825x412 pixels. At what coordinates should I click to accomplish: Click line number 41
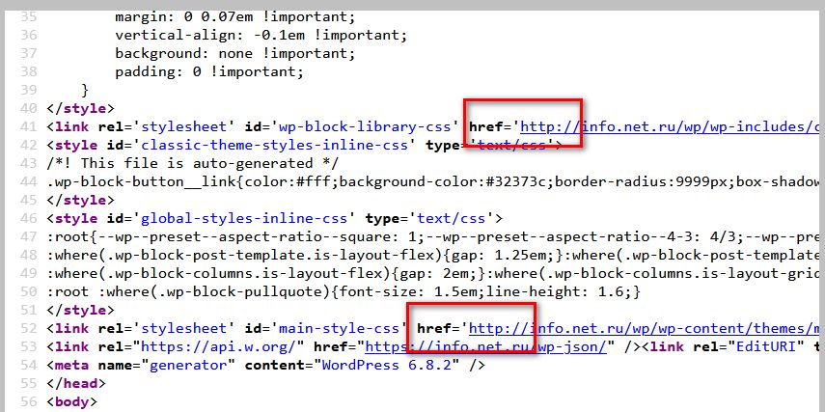pyautogui.click(x=28, y=126)
